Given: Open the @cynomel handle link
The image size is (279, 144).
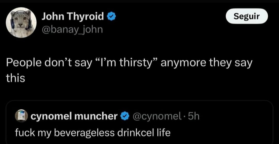Looking at the screenshot, I should pyautogui.click(x=155, y=117).
